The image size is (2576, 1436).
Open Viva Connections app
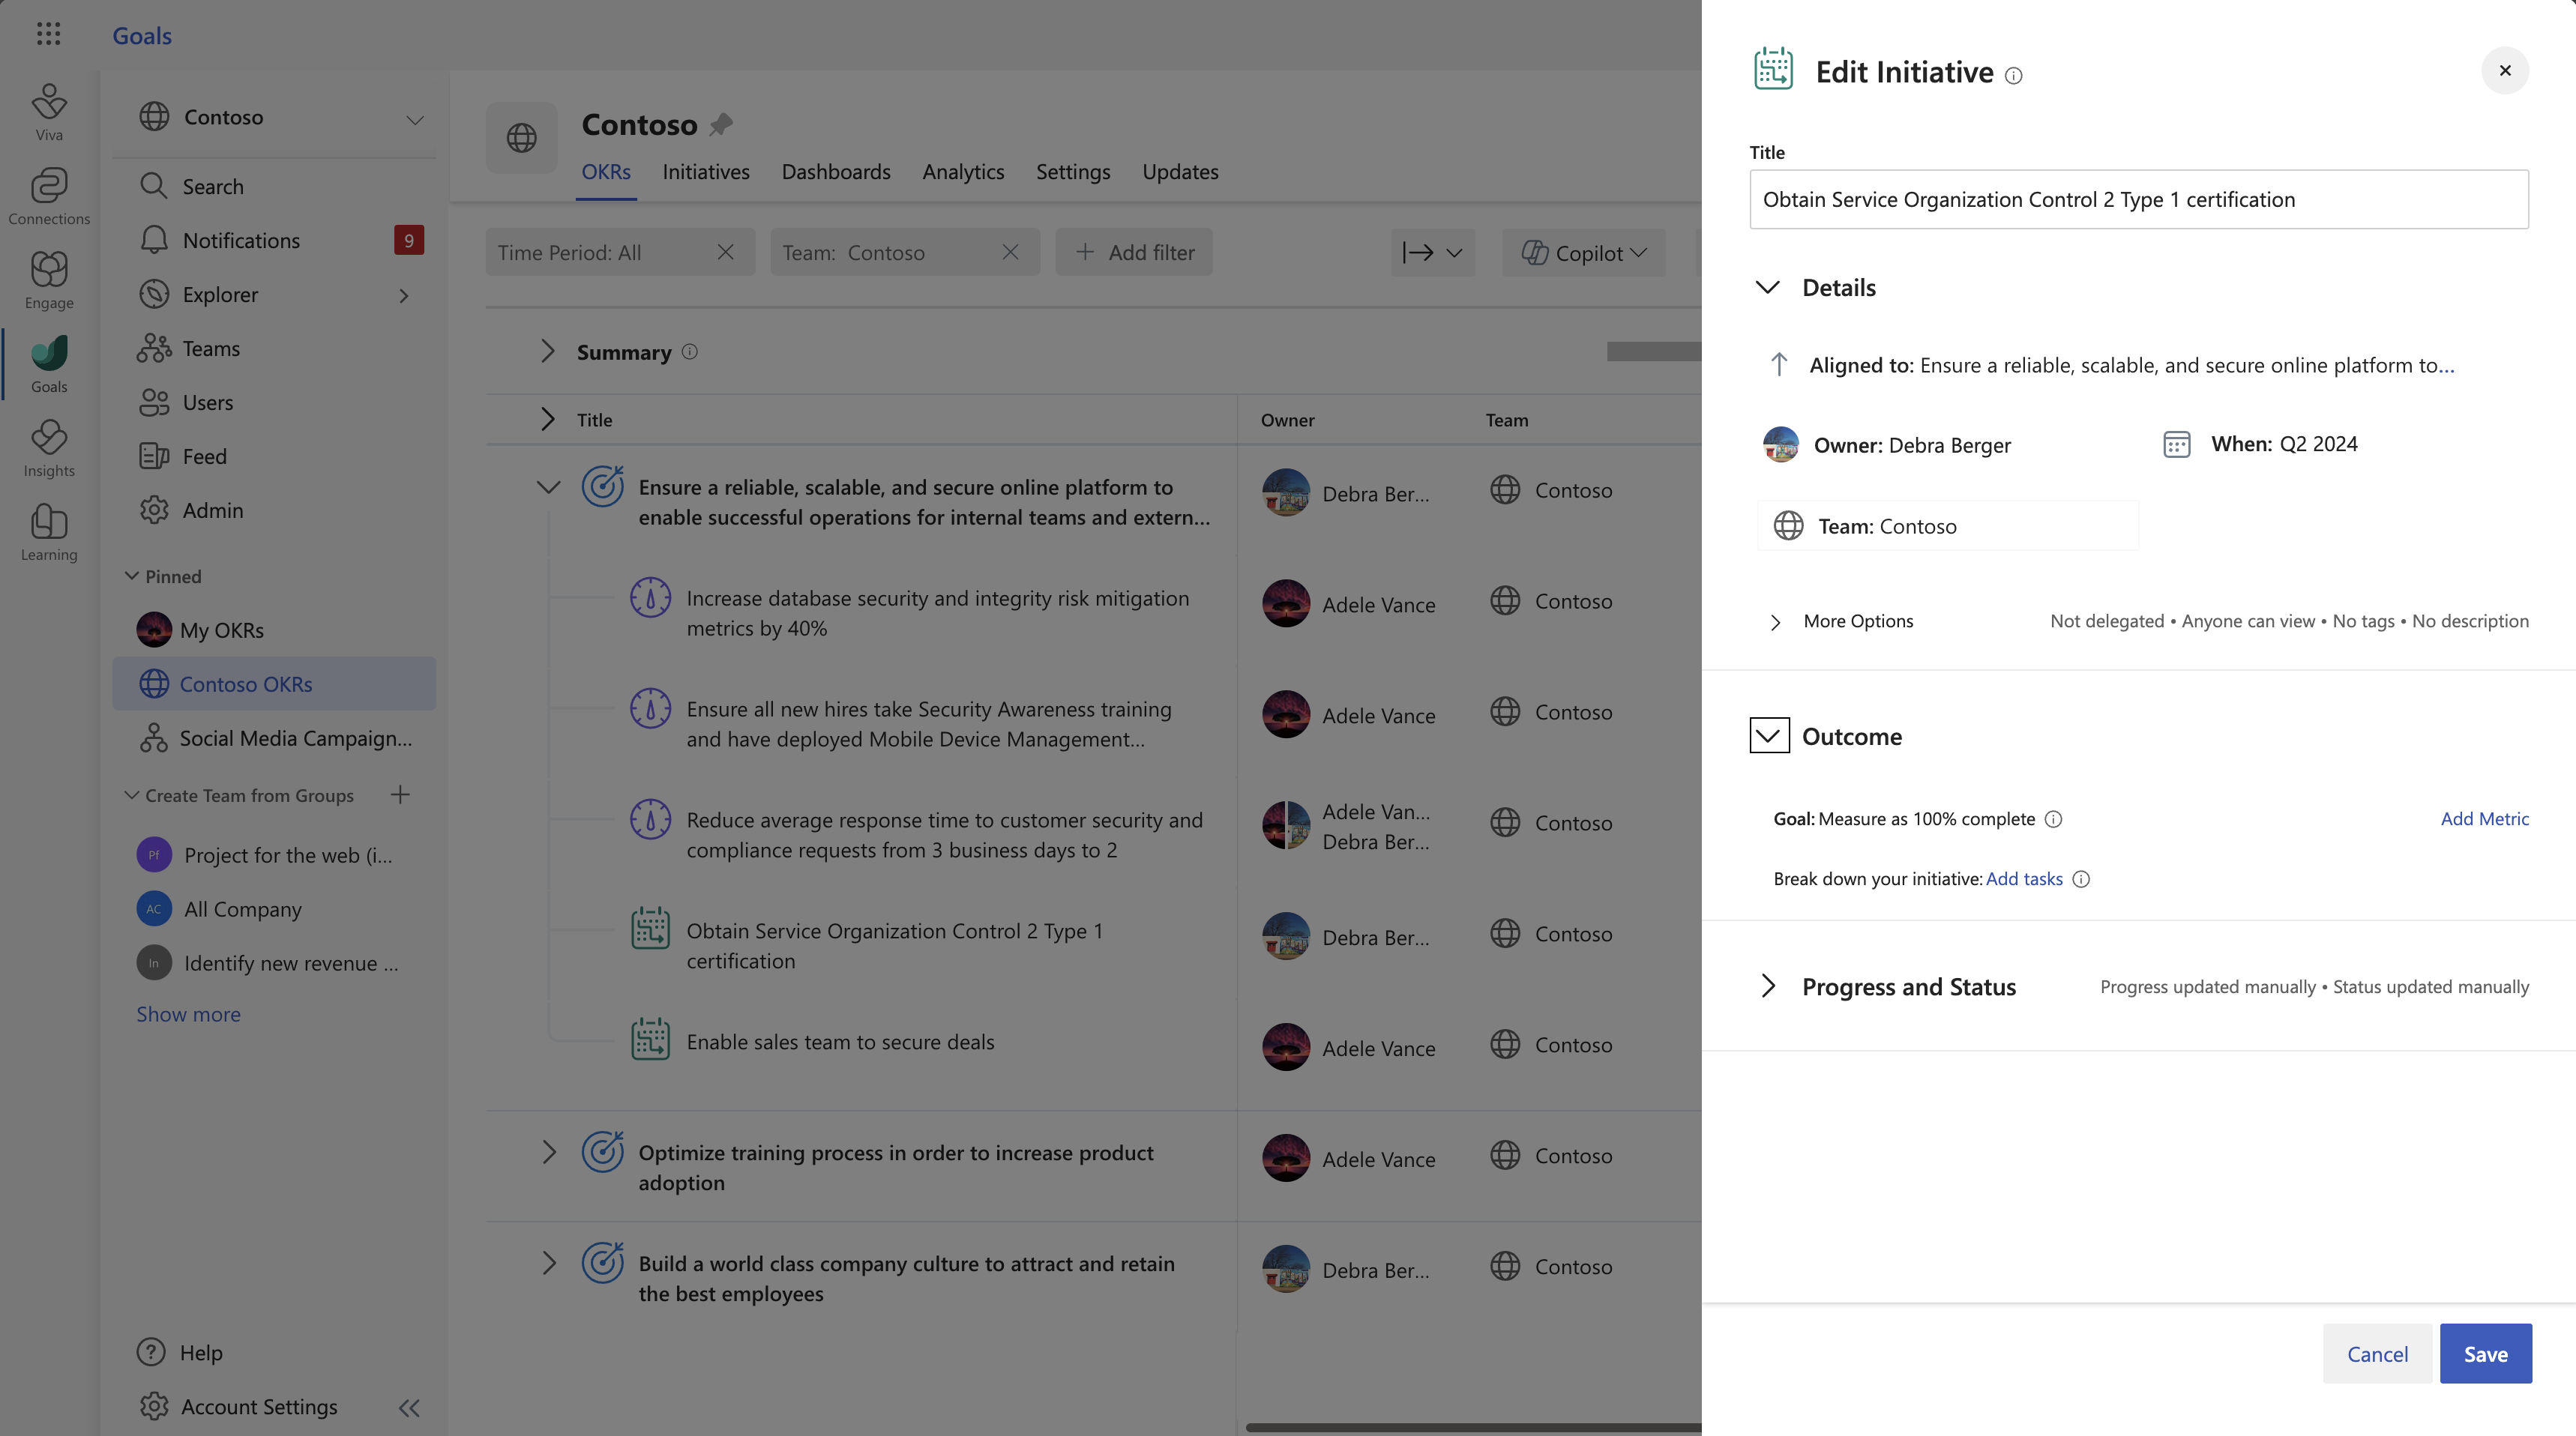pos(49,196)
